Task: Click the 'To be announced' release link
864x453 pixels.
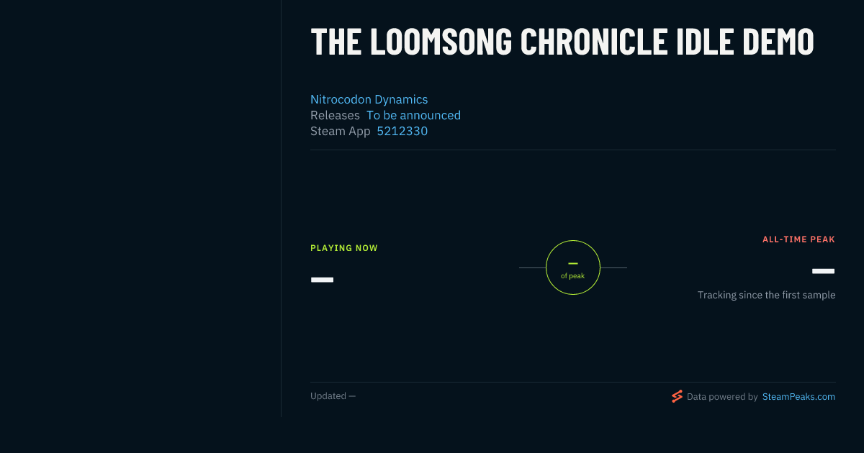Action: 413,115
